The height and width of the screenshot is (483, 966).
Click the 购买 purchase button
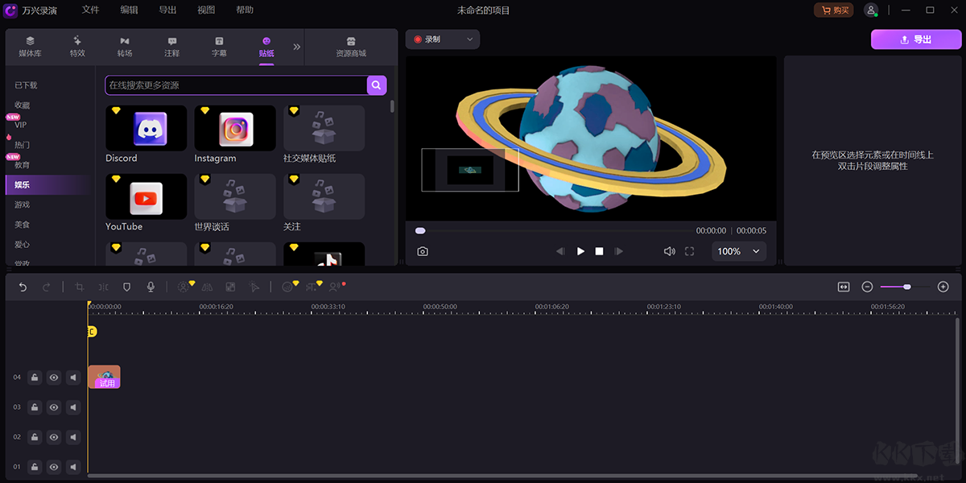pyautogui.click(x=833, y=10)
